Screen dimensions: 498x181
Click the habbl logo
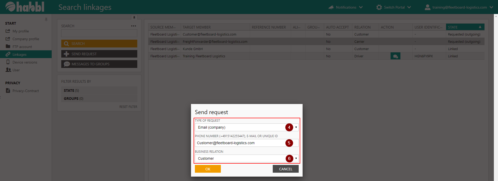[x=25, y=7]
